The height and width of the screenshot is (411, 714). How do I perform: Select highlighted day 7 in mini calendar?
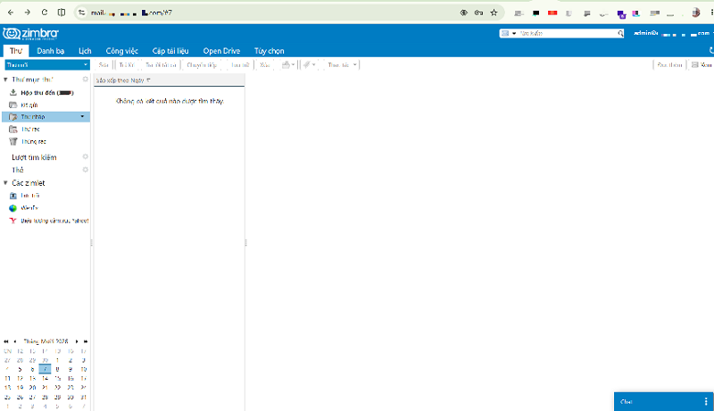pos(45,369)
